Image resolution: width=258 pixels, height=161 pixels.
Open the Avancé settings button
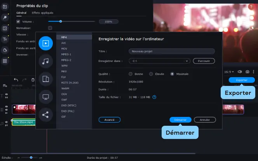(x=110, y=120)
